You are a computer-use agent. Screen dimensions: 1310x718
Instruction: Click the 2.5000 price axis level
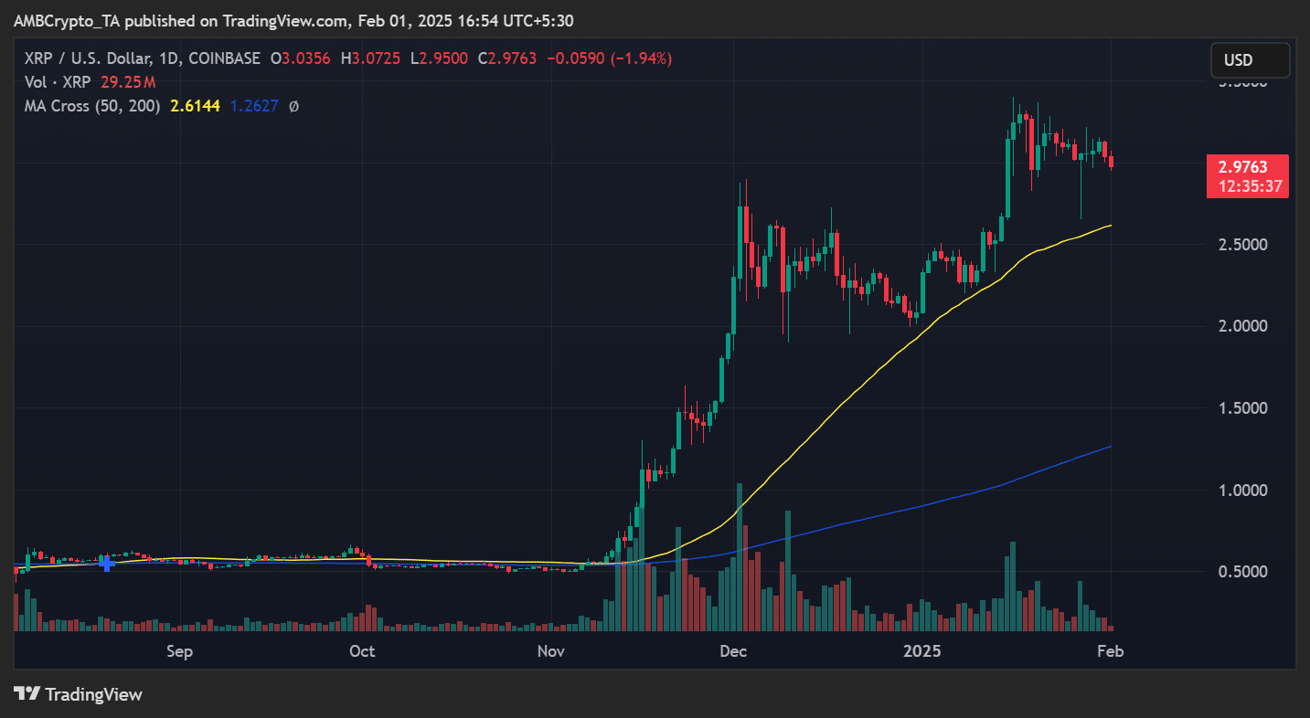[1247, 245]
